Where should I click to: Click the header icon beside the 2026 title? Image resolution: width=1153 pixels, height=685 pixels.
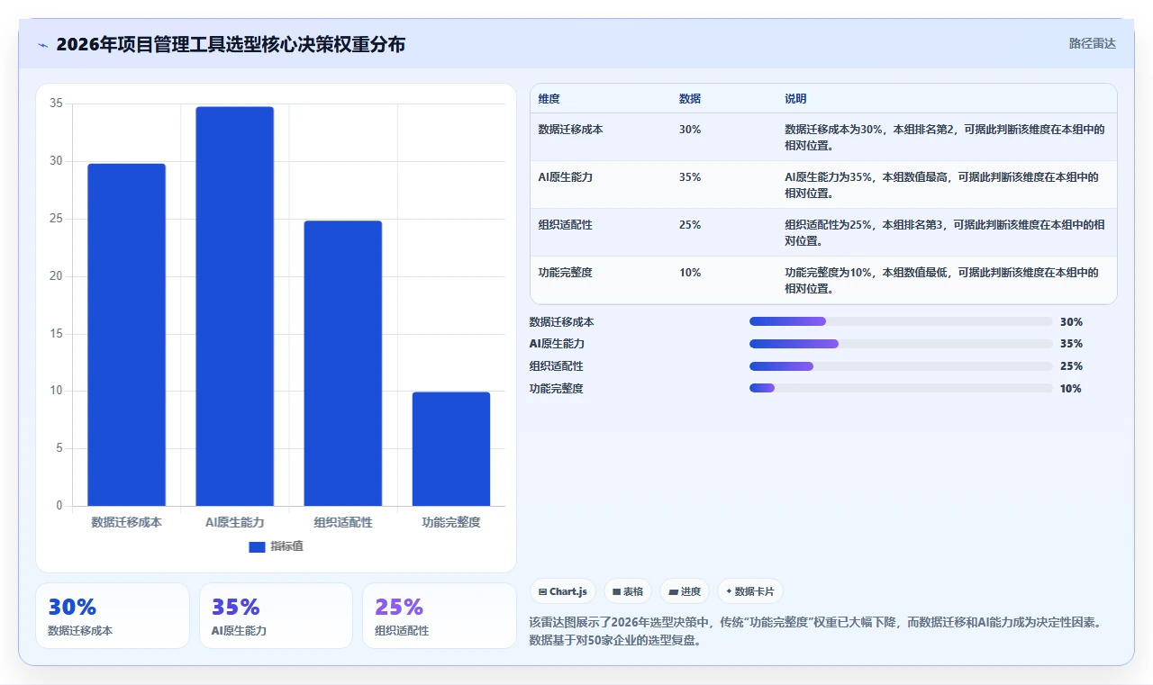click(x=43, y=44)
